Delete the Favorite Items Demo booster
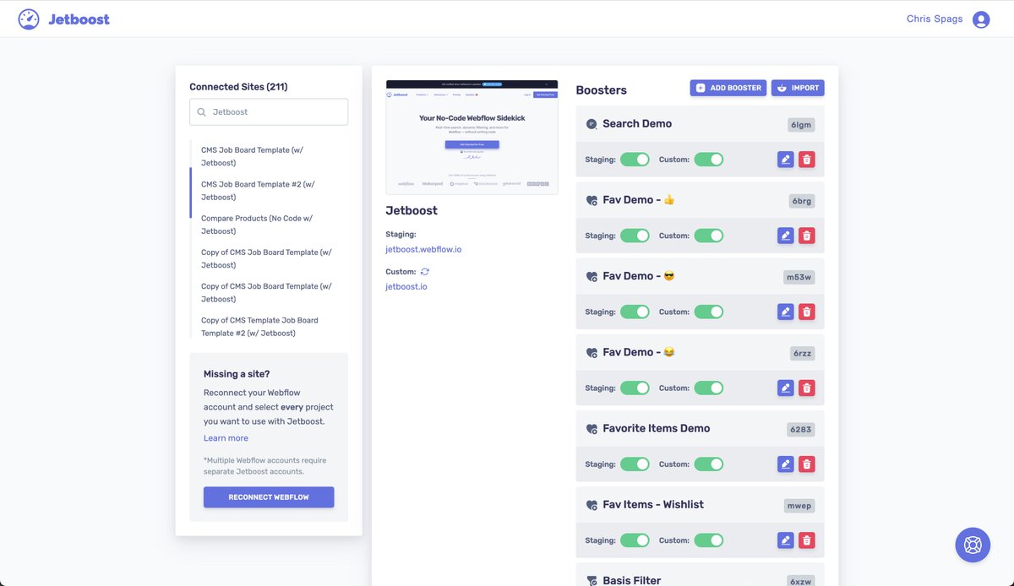This screenshot has height=586, width=1014. point(807,464)
